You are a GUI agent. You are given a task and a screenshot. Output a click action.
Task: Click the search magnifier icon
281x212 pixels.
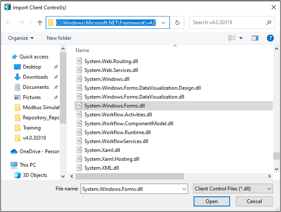coord(269,22)
